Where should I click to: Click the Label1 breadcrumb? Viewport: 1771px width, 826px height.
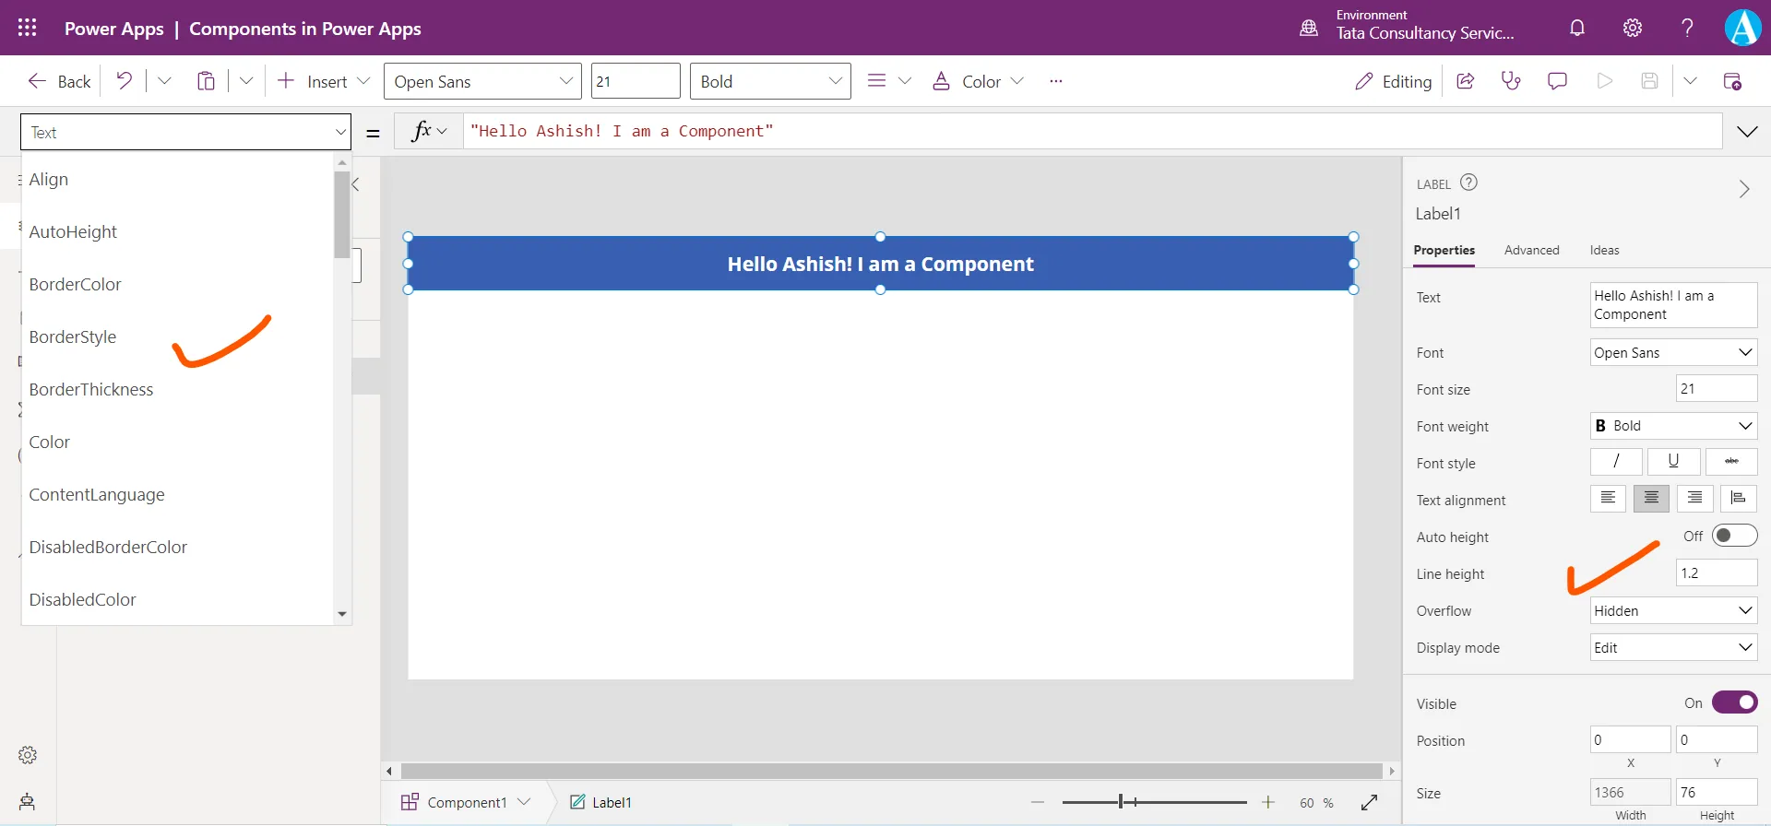(x=600, y=802)
